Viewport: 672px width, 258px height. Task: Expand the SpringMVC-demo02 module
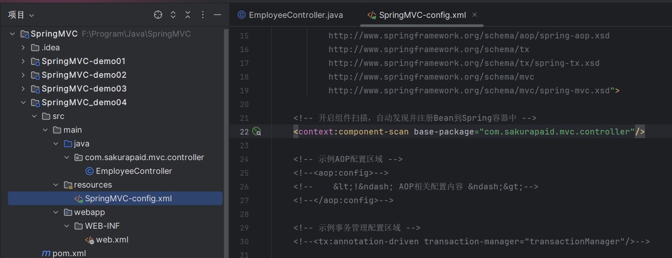(x=23, y=75)
